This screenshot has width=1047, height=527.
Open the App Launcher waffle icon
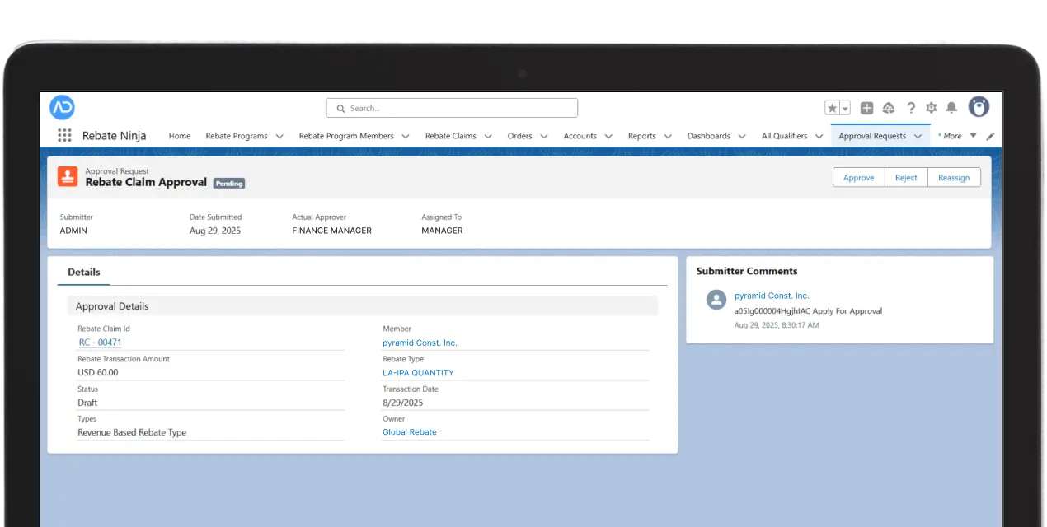pos(64,135)
